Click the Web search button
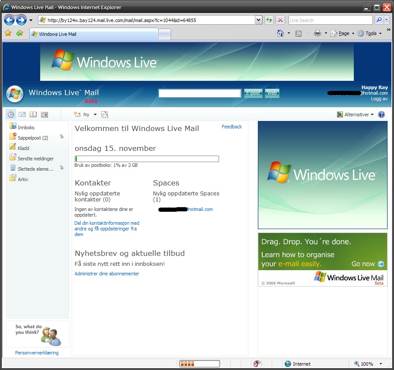 pyautogui.click(x=272, y=93)
